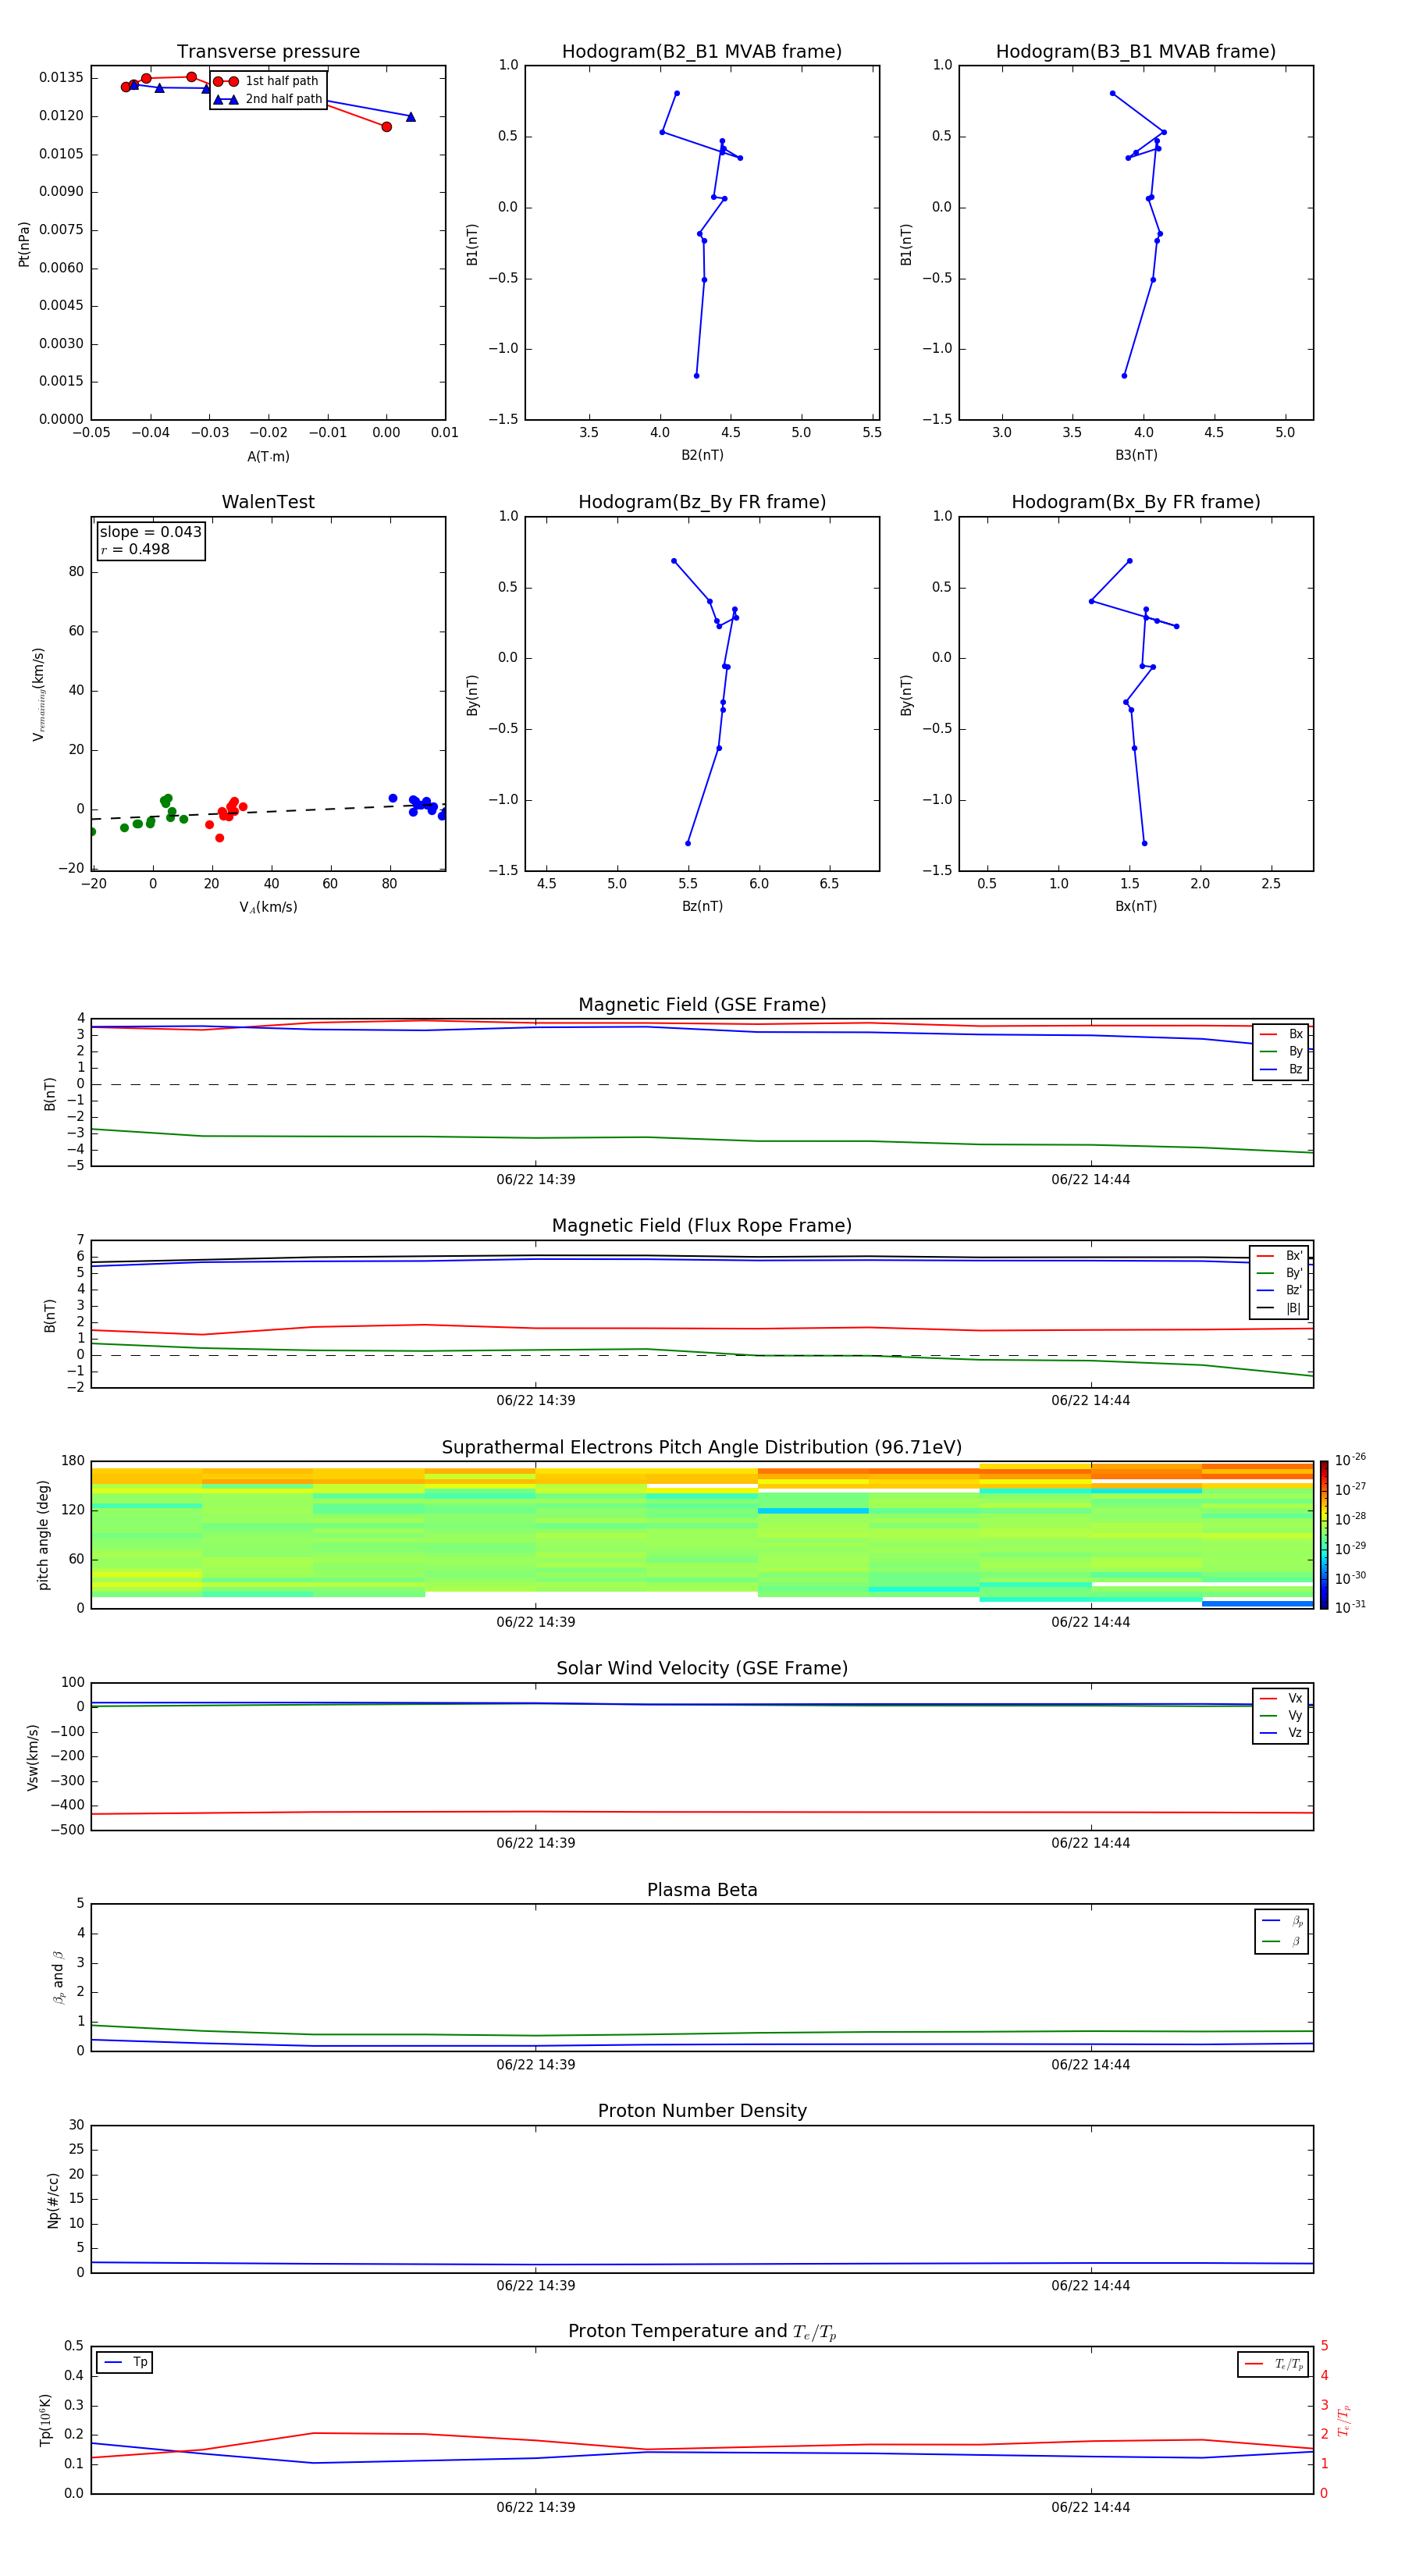Click the blue point cluster in WalenTest plot
Viewport: 1405px width, 2576px height.
(x=420, y=805)
